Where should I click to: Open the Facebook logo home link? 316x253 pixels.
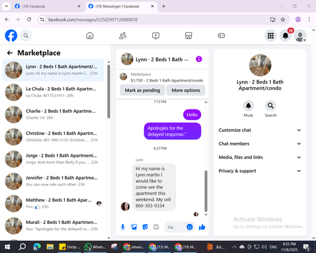11,35
